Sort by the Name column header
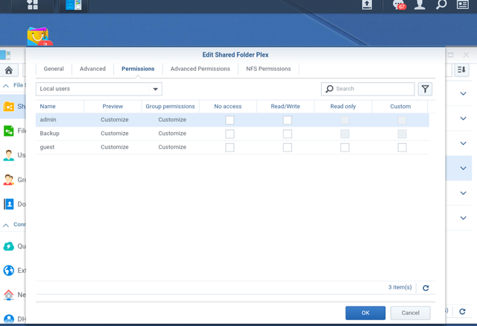Viewport: 477px width, 326px height. [60, 107]
